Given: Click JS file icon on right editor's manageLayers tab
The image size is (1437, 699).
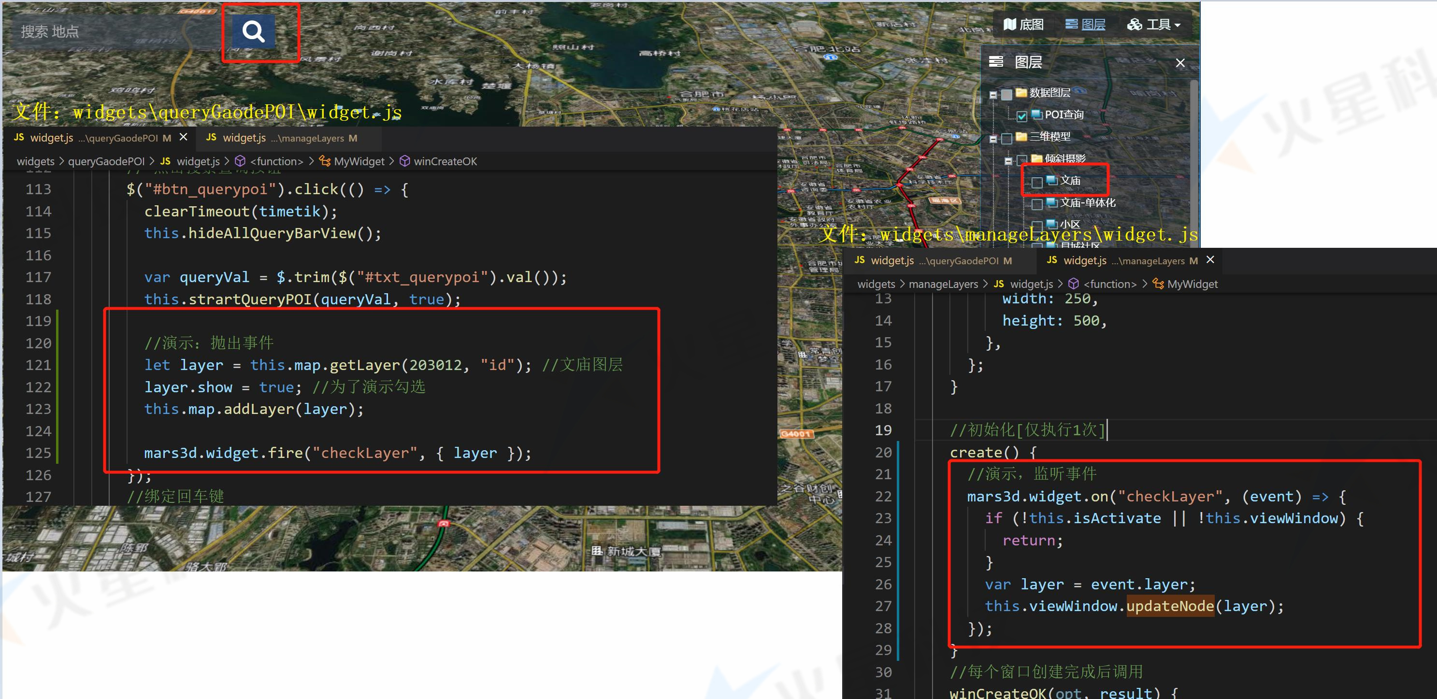Looking at the screenshot, I should [1052, 260].
